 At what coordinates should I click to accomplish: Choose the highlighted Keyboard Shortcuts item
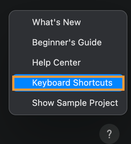coord(68,83)
